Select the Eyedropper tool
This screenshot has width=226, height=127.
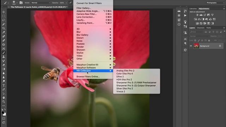click(4, 32)
